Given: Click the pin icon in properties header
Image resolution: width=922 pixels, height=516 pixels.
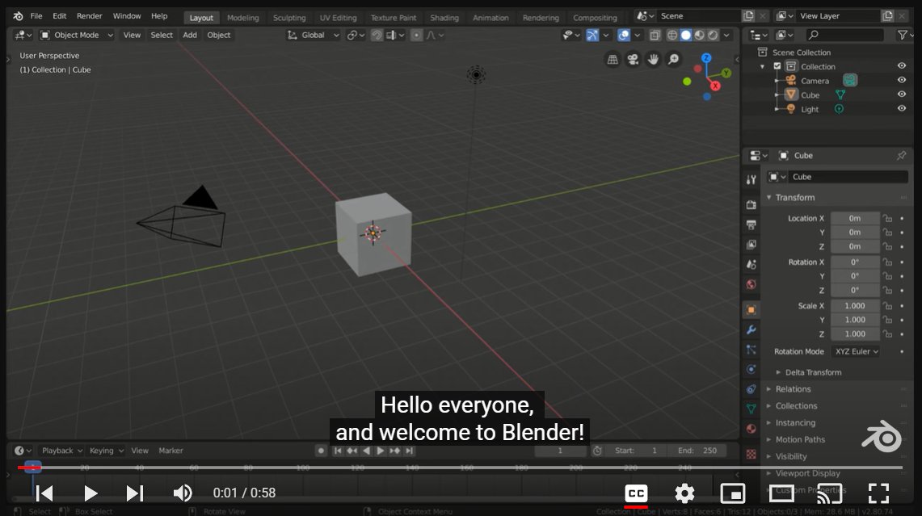Looking at the screenshot, I should click(901, 156).
